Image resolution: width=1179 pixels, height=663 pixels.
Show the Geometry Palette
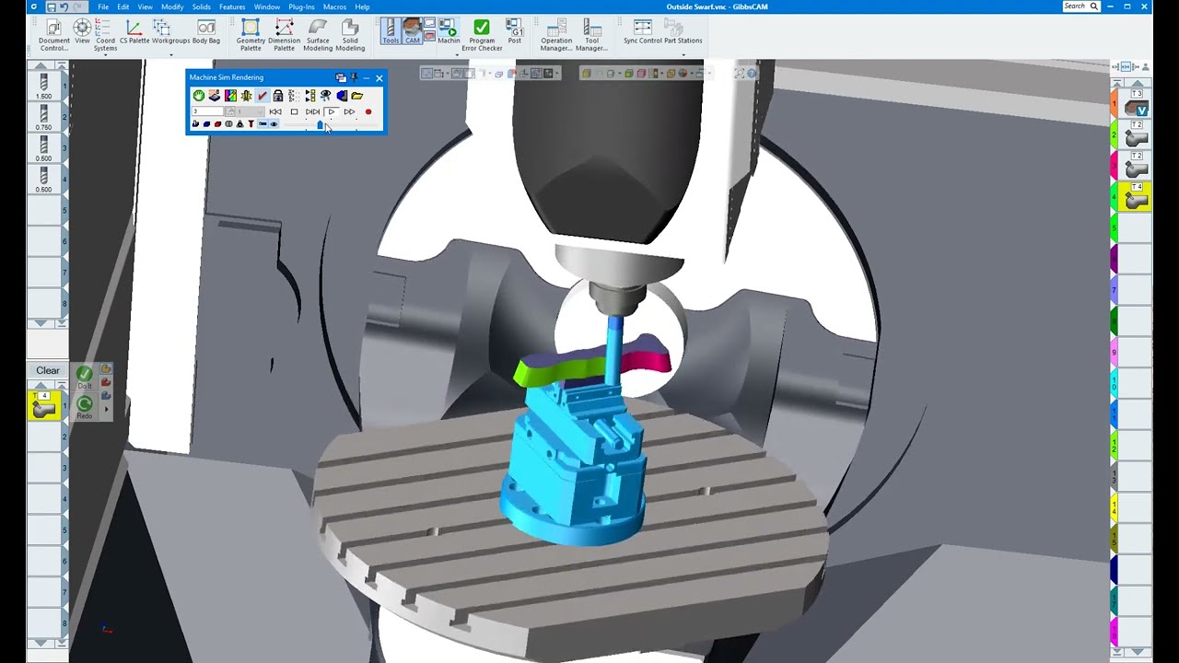pyautogui.click(x=251, y=34)
